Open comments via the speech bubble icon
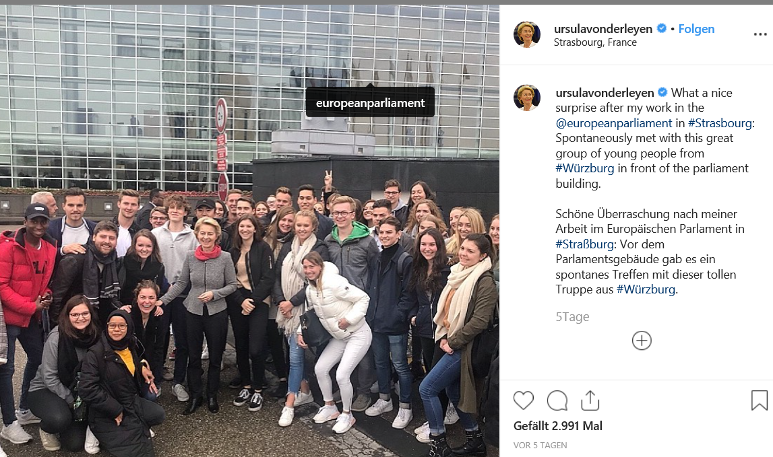This screenshot has height=457, width=773. 557,400
